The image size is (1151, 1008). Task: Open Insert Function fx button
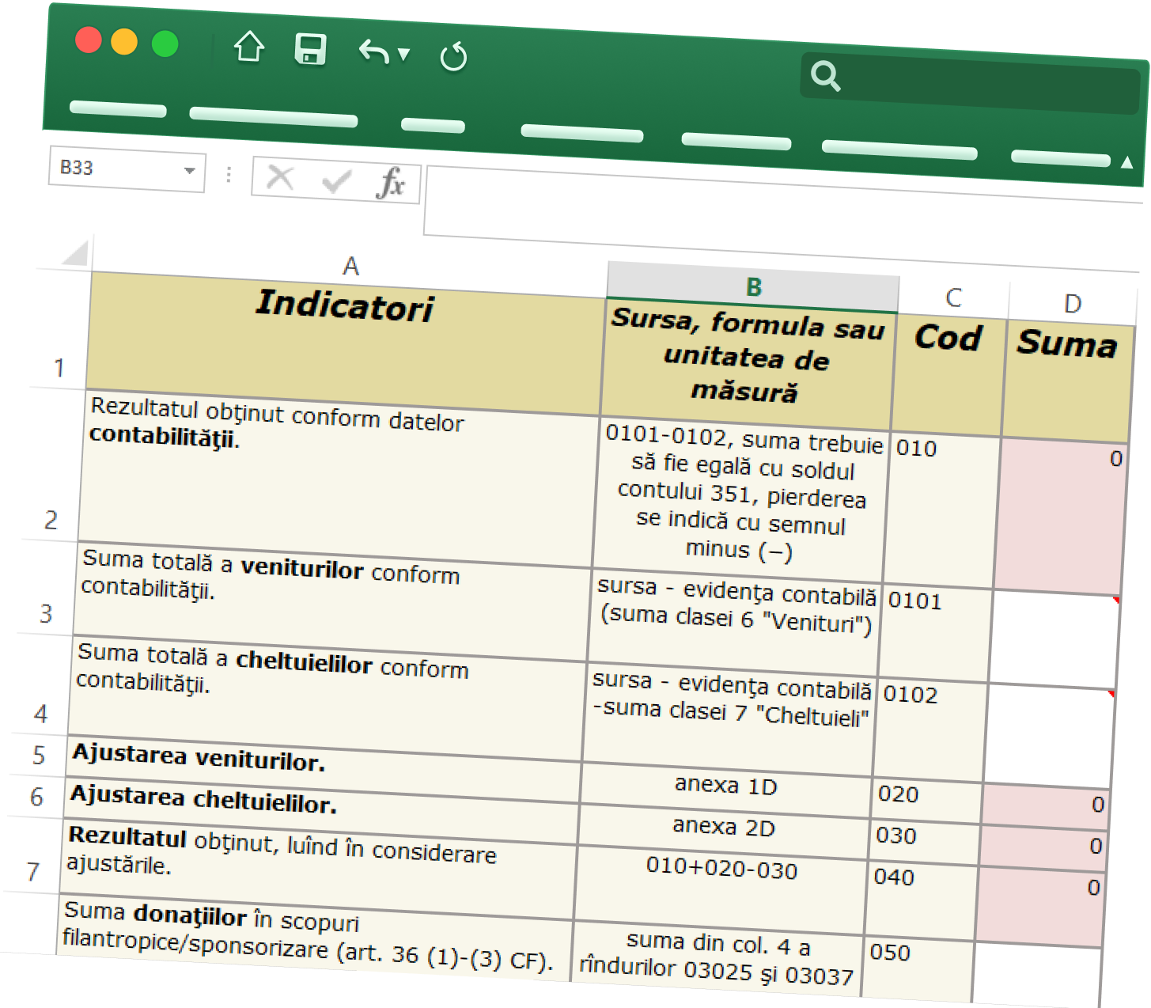pyautogui.click(x=391, y=184)
